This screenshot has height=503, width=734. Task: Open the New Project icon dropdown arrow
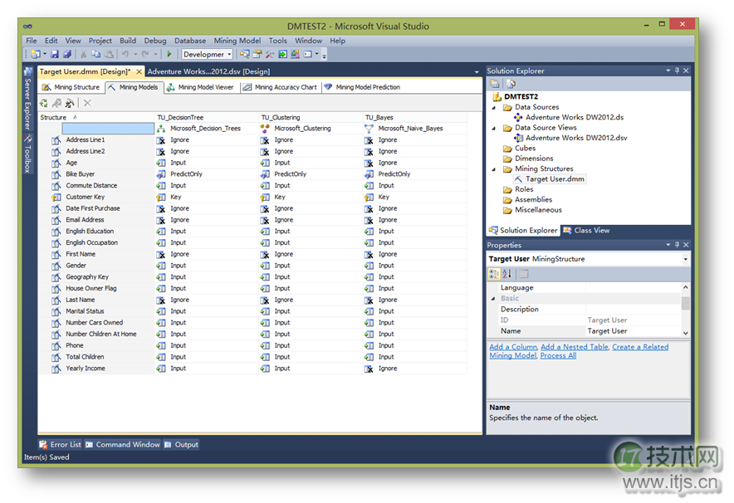tap(45, 54)
